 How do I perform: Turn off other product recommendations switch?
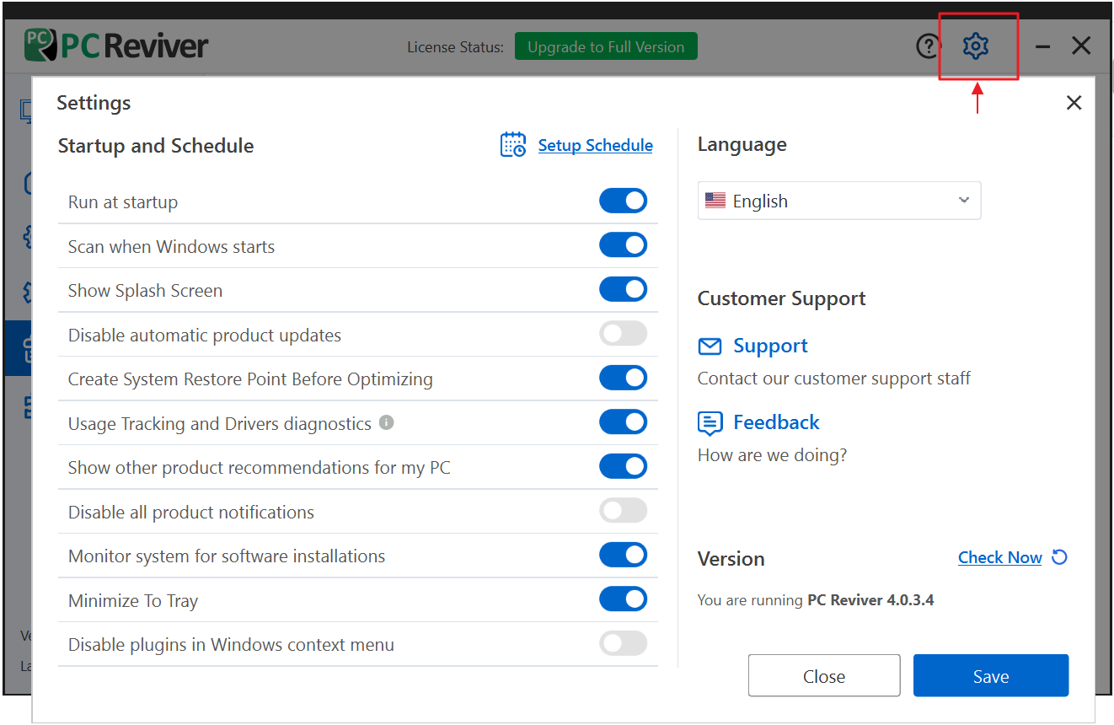point(623,466)
